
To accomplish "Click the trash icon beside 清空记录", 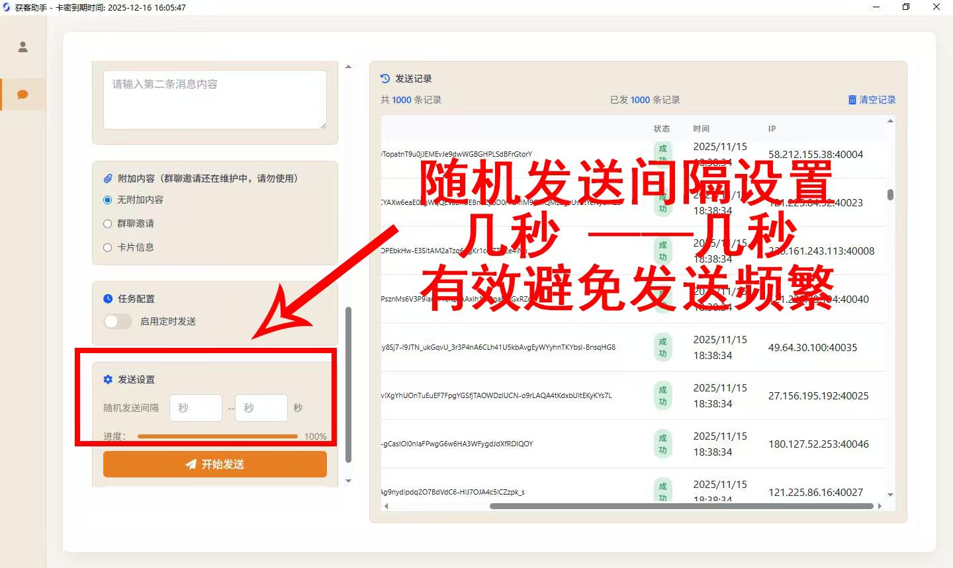I will click(852, 100).
